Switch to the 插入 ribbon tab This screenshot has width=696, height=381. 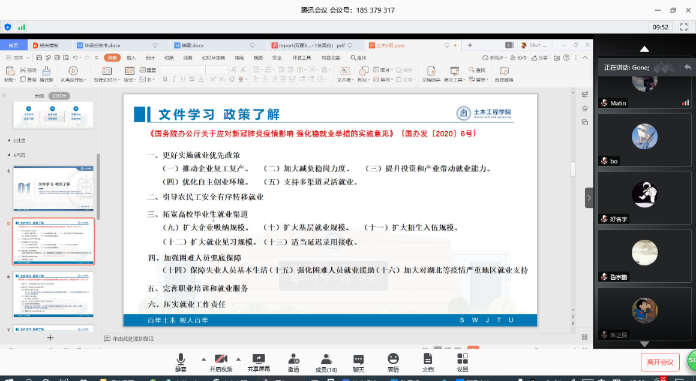tap(131, 58)
